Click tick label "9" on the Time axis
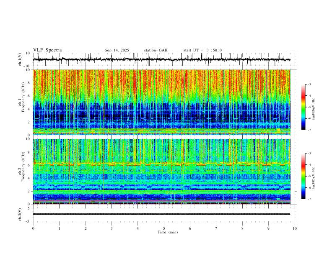This screenshot has width=332, height=256. coord(268,228)
